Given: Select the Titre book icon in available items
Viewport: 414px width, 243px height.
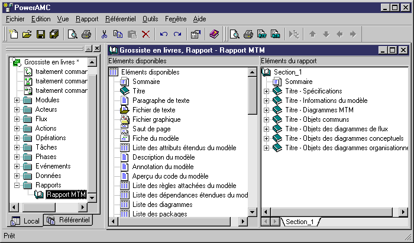Looking at the screenshot, I should click(124, 91).
